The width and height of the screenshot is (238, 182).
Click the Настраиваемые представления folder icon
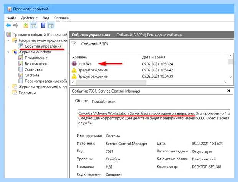pos(15,40)
